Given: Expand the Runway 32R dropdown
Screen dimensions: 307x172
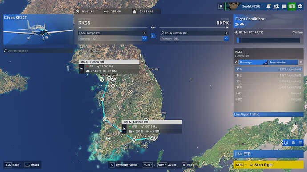Looking at the screenshot, I should pos(145,39).
